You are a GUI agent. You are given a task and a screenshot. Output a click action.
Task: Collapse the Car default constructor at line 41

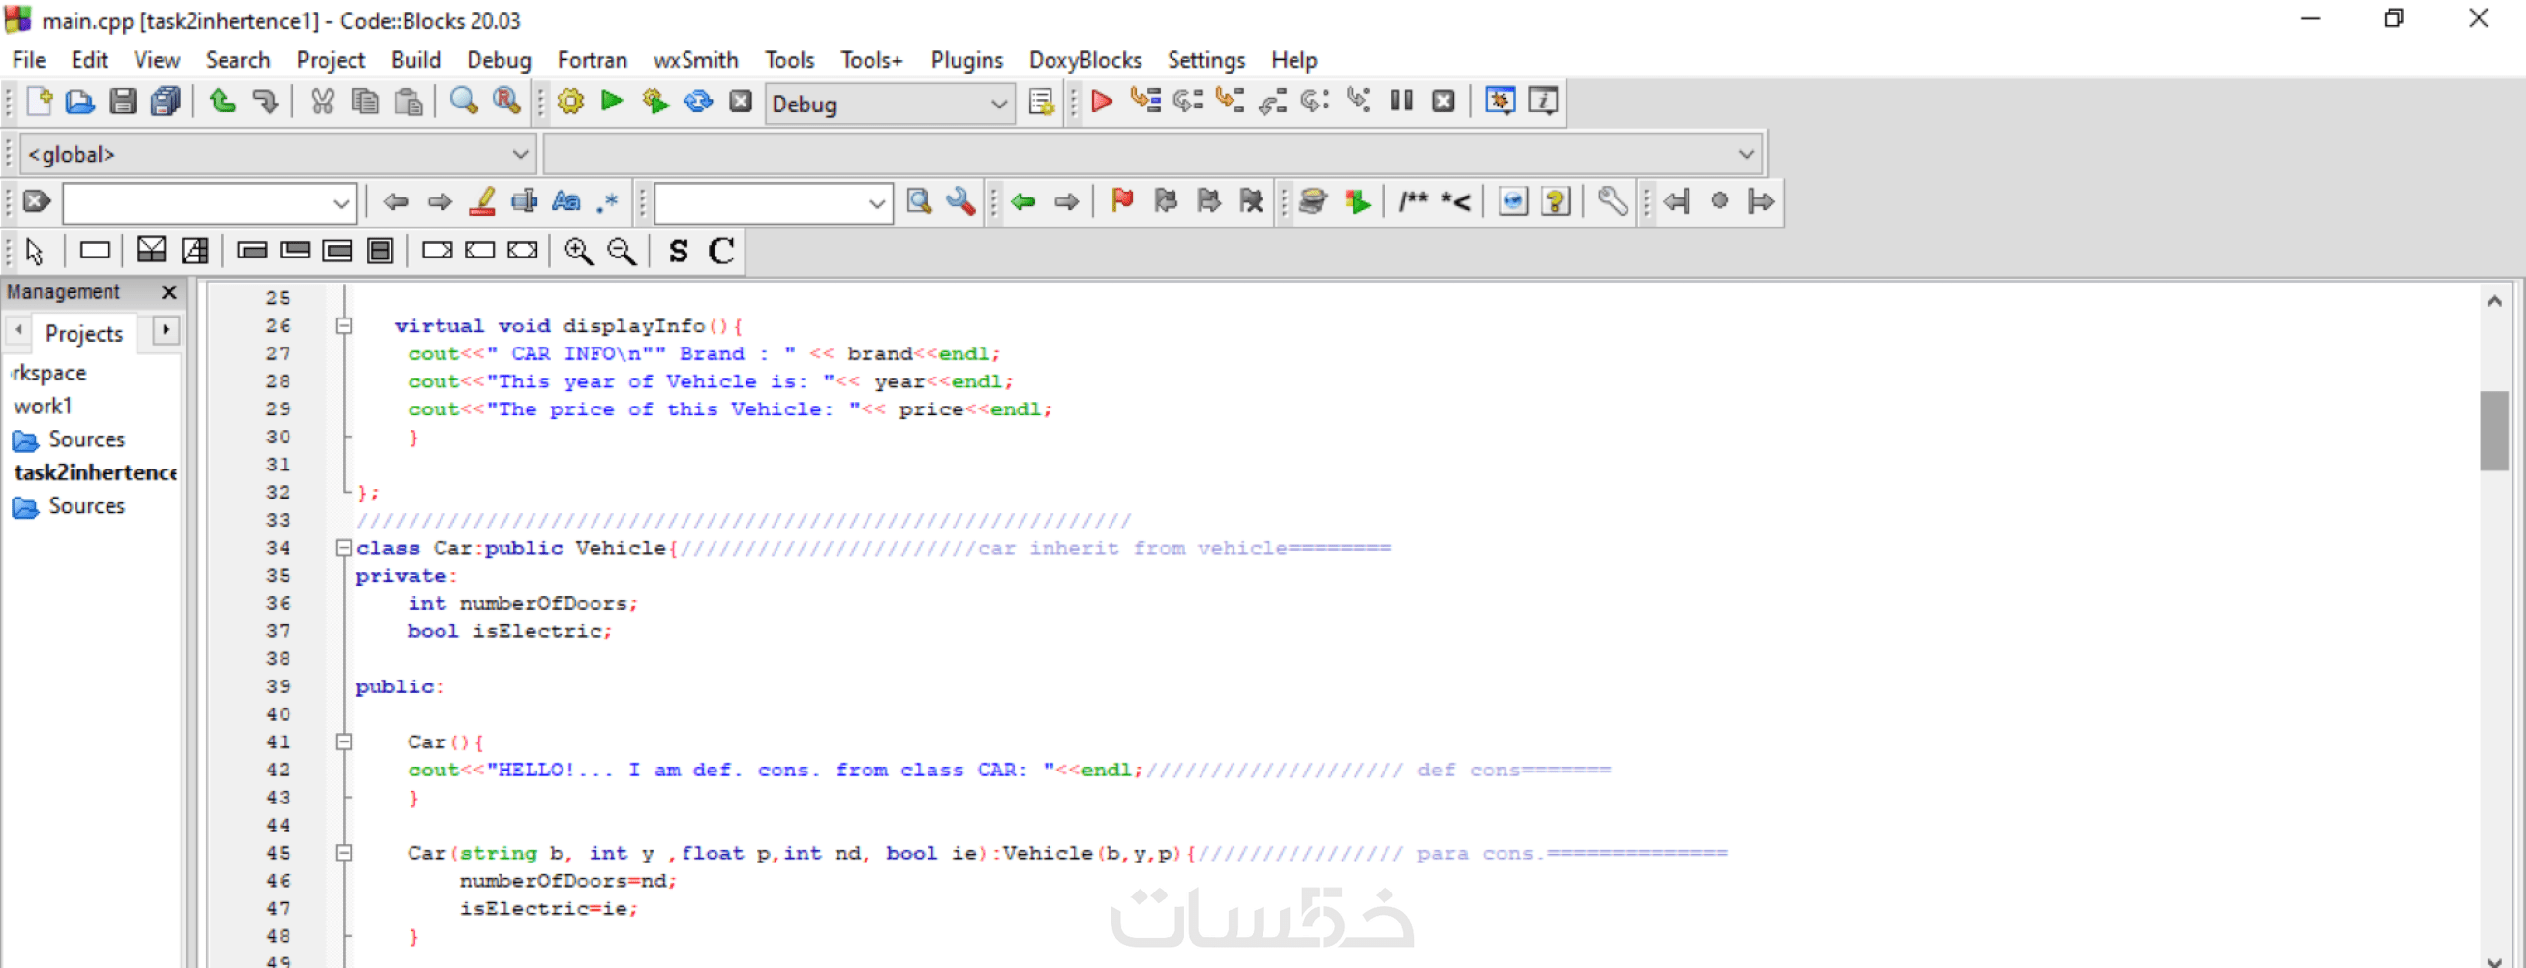click(x=344, y=741)
